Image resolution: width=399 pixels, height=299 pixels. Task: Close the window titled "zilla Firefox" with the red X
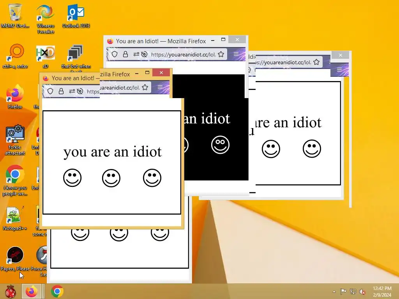tap(161, 72)
